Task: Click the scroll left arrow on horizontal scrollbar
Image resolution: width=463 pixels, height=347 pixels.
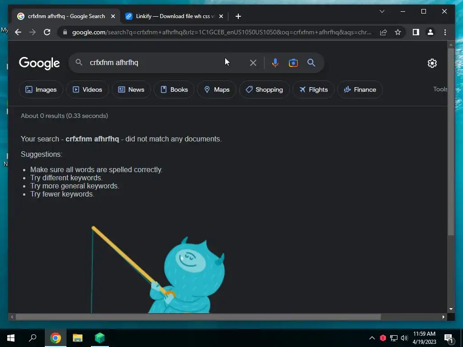Action: (11, 317)
